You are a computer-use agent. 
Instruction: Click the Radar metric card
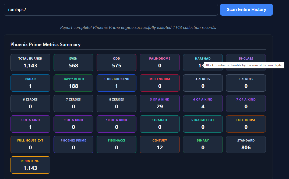click(30, 83)
